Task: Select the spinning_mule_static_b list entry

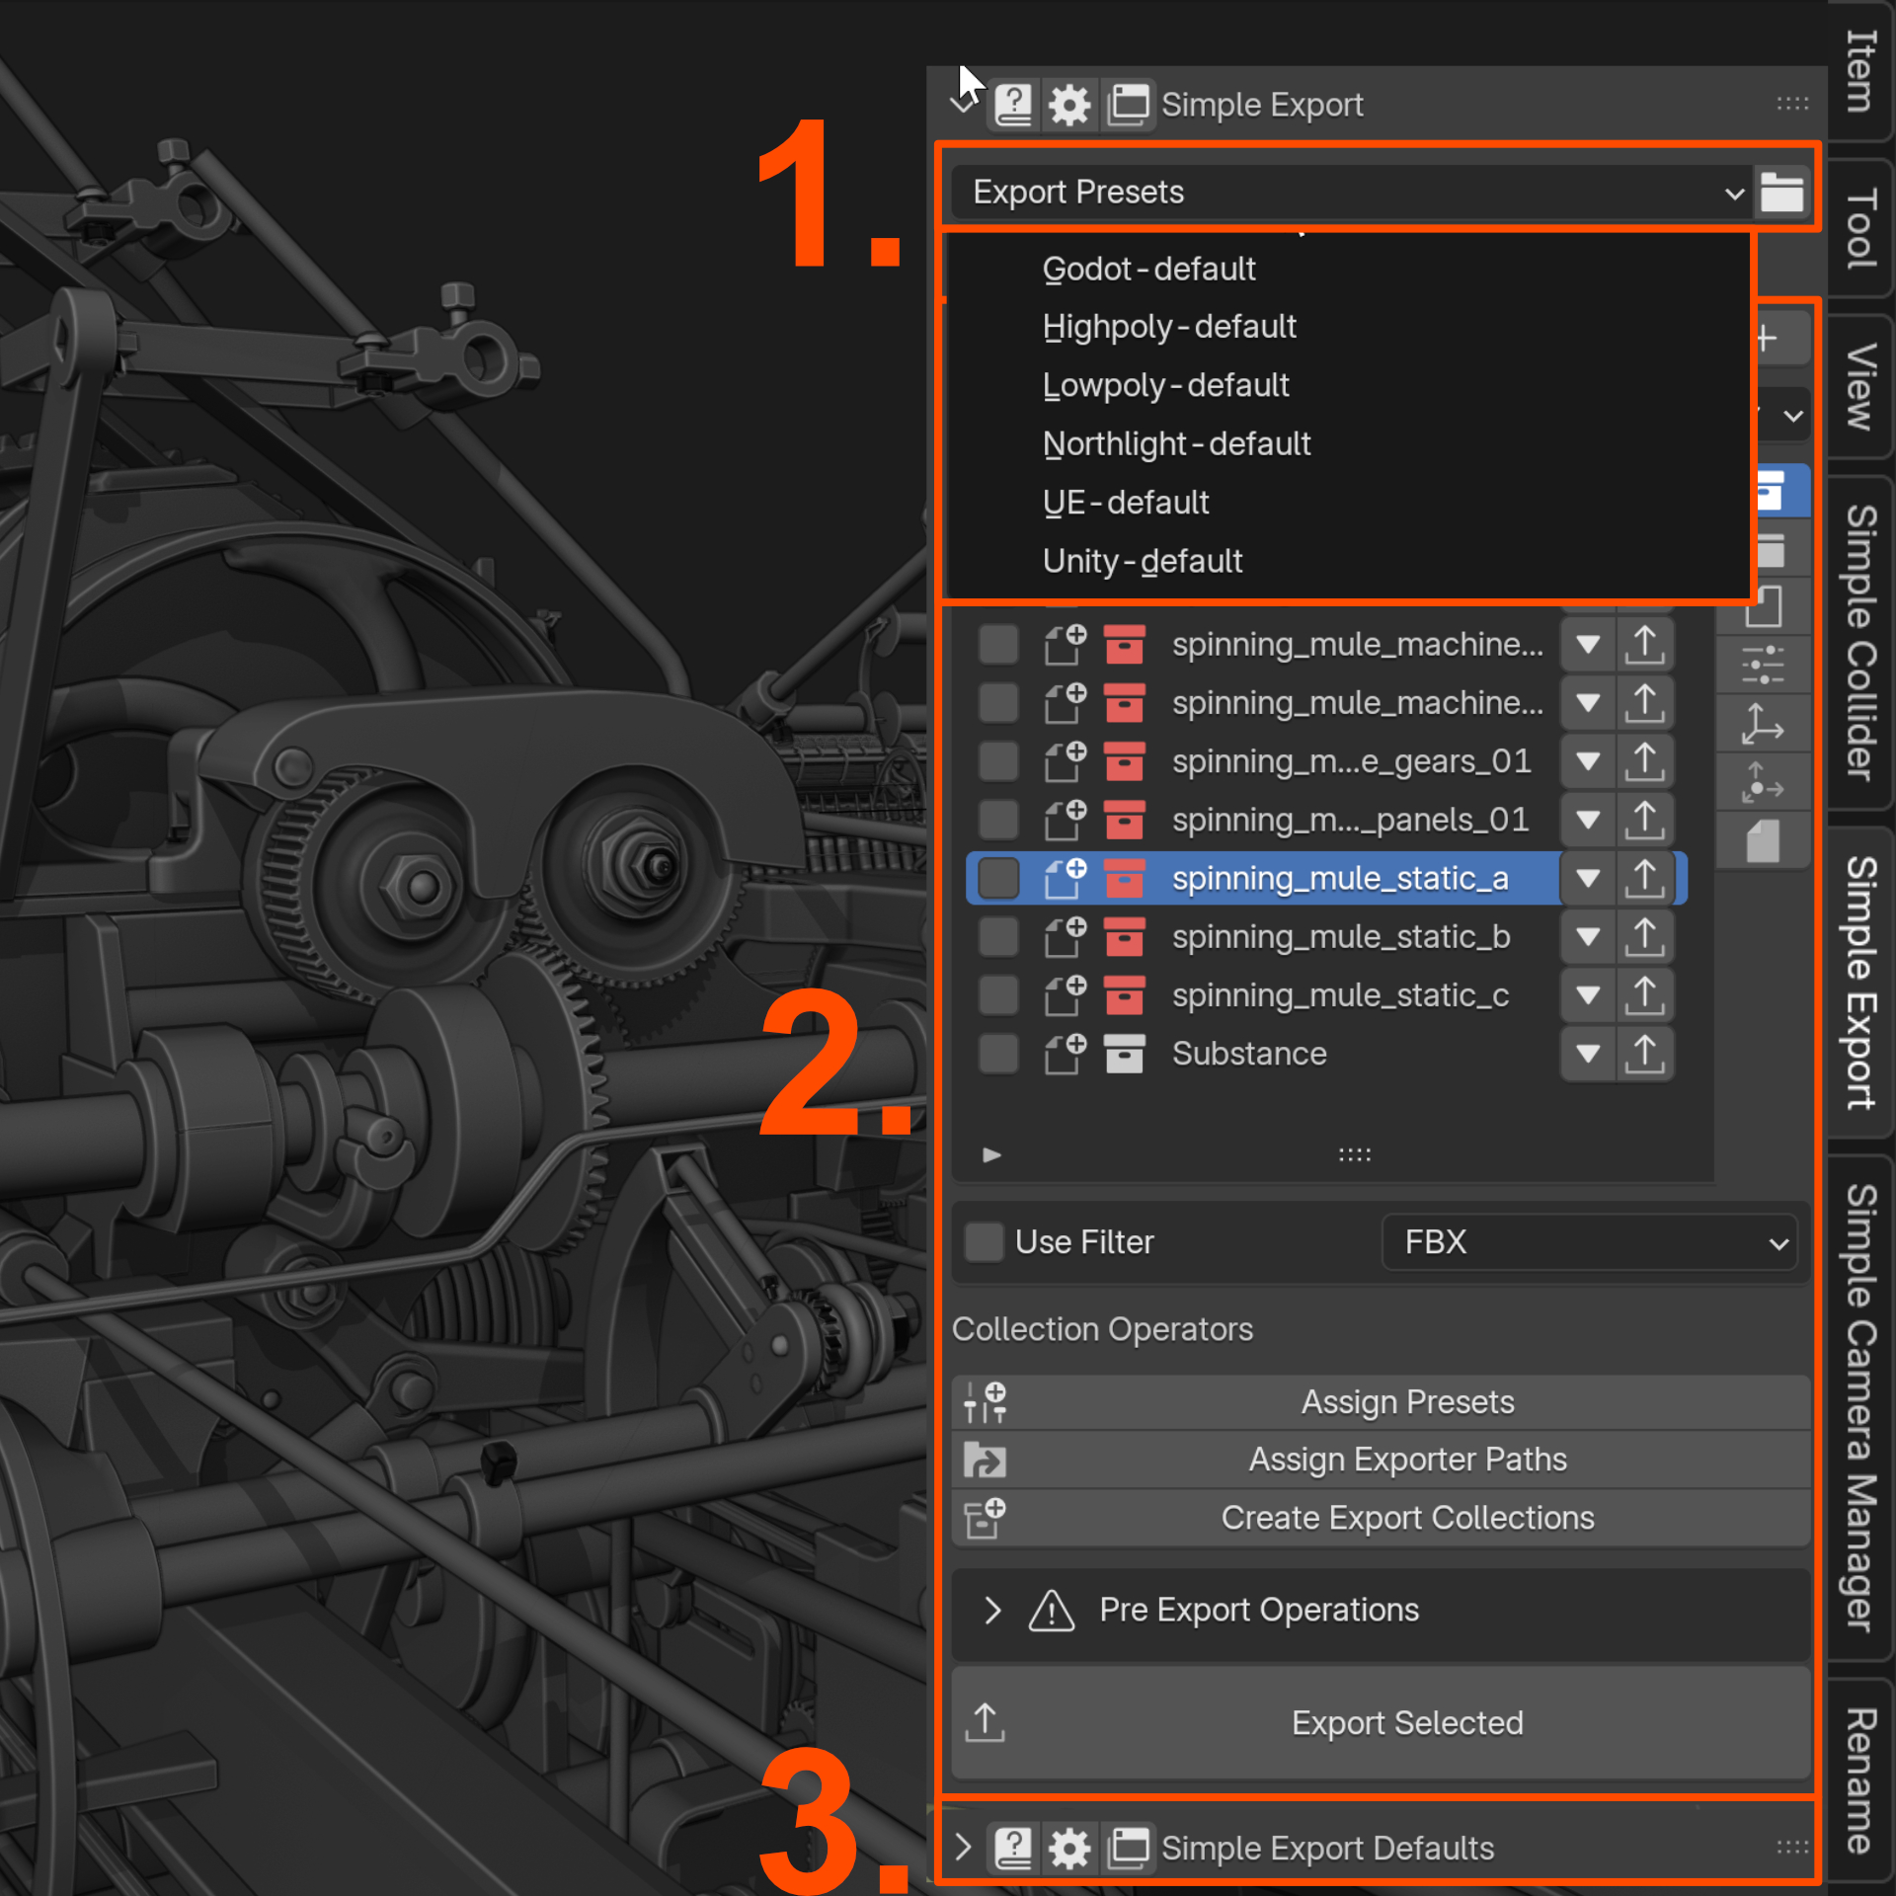Action: tap(1341, 937)
